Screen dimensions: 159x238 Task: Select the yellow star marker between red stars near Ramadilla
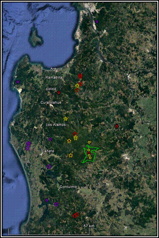[77, 86]
